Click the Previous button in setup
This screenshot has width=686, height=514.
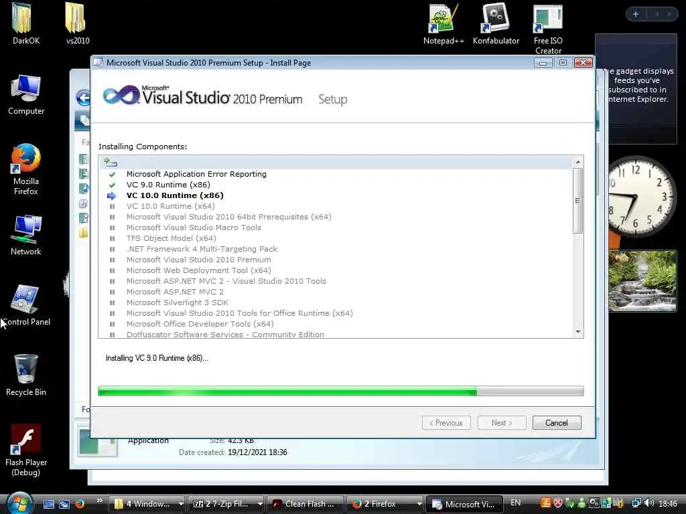pyautogui.click(x=446, y=423)
